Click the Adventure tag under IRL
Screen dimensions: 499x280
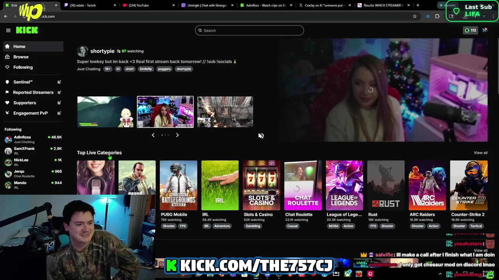[222, 226]
